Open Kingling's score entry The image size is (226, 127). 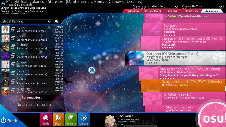click(32, 91)
